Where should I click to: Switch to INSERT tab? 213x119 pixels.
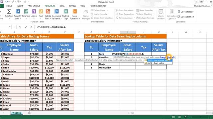pyautogui.click(x=20, y=6)
